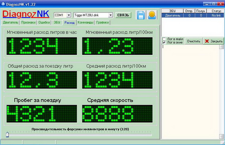Click the DiagnozNK logo

26,14
